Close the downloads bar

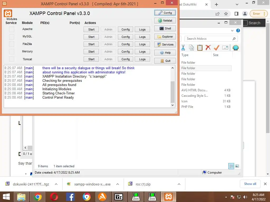tap(265, 184)
